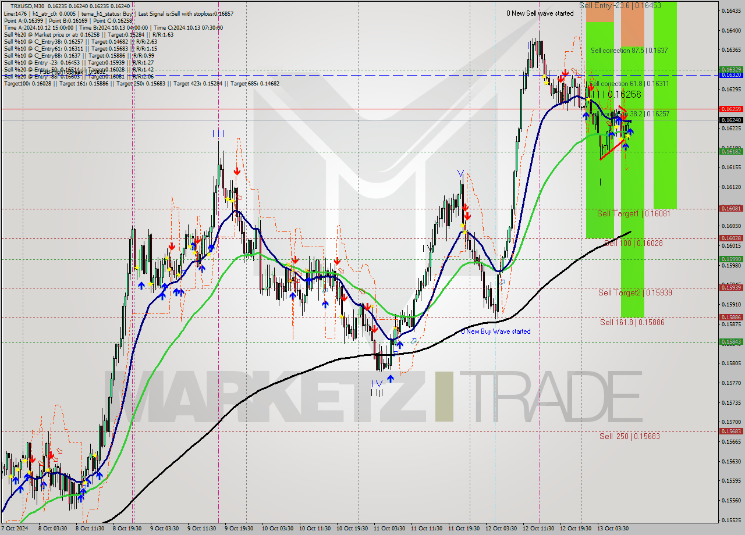Click the red 0.16081 price axis tag
The height and width of the screenshot is (535, 745).
730,208
